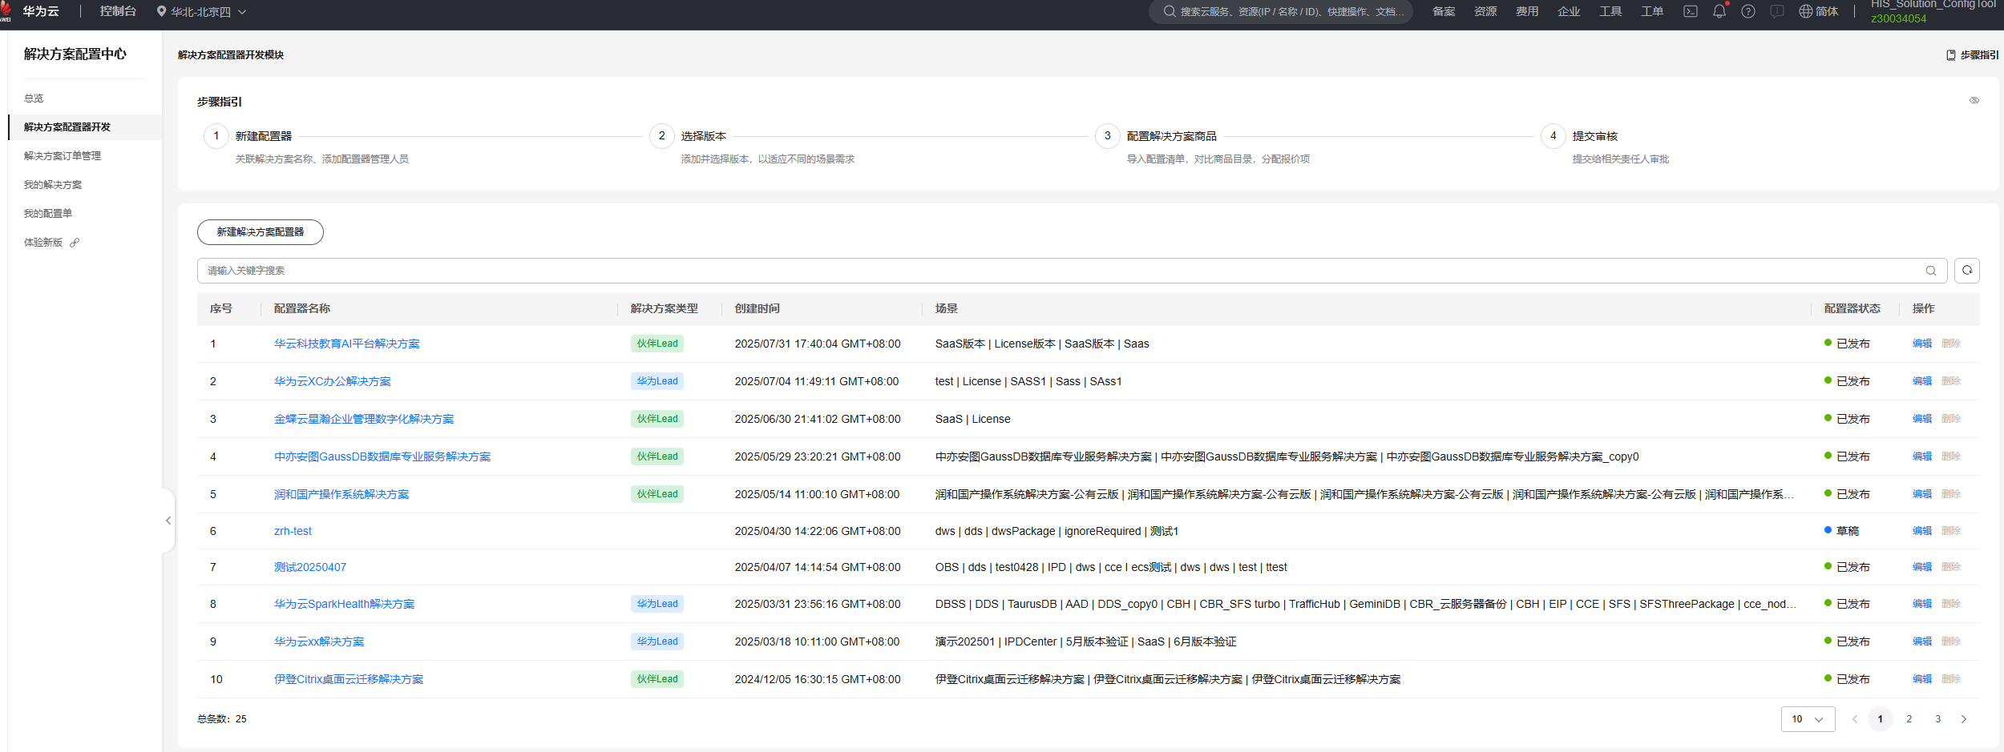The image size is (2004, 752).
Task: Click the 新建解决方案配置器 button
Action: click(x=261, y=232)
